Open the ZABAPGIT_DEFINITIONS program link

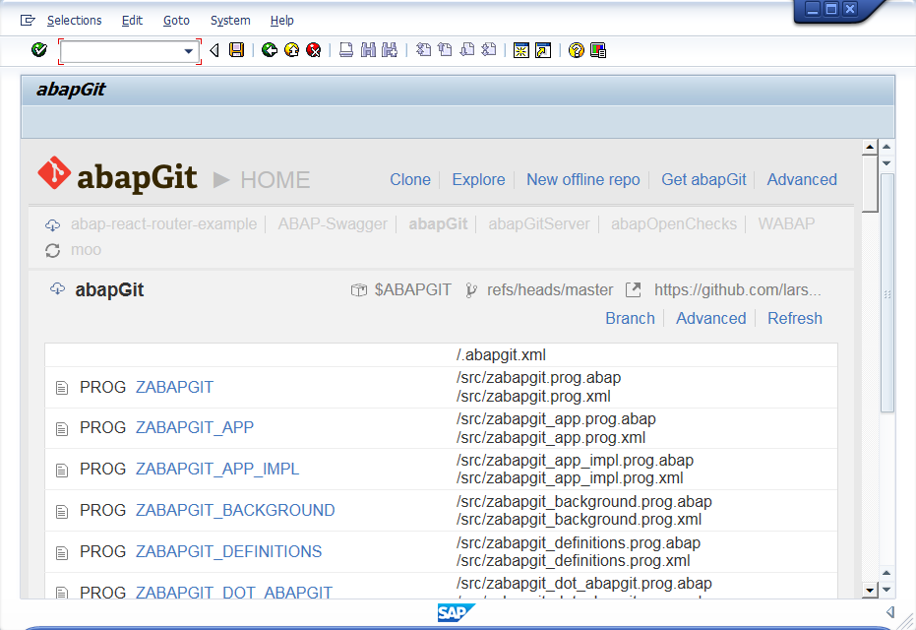click(x=228, y=551)
